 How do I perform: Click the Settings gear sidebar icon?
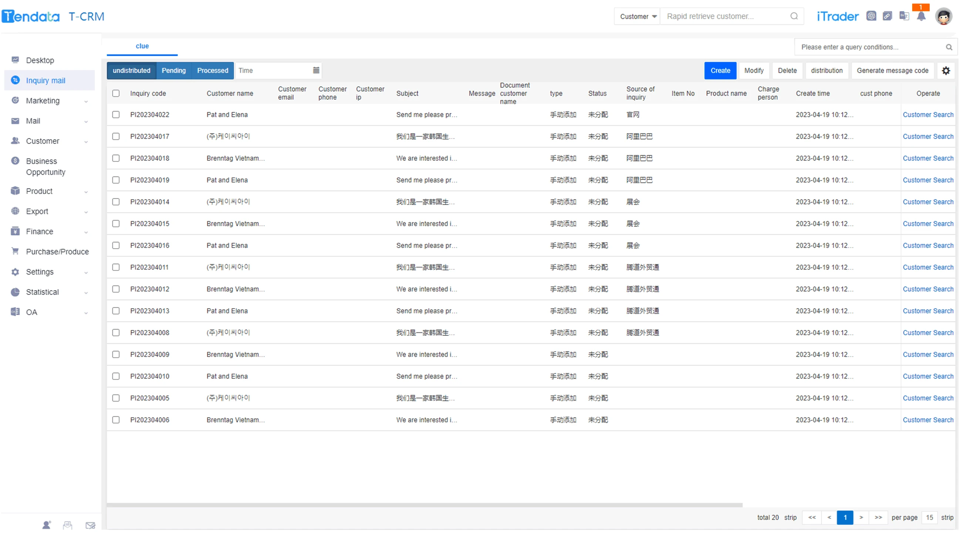(x=15, y=272)
